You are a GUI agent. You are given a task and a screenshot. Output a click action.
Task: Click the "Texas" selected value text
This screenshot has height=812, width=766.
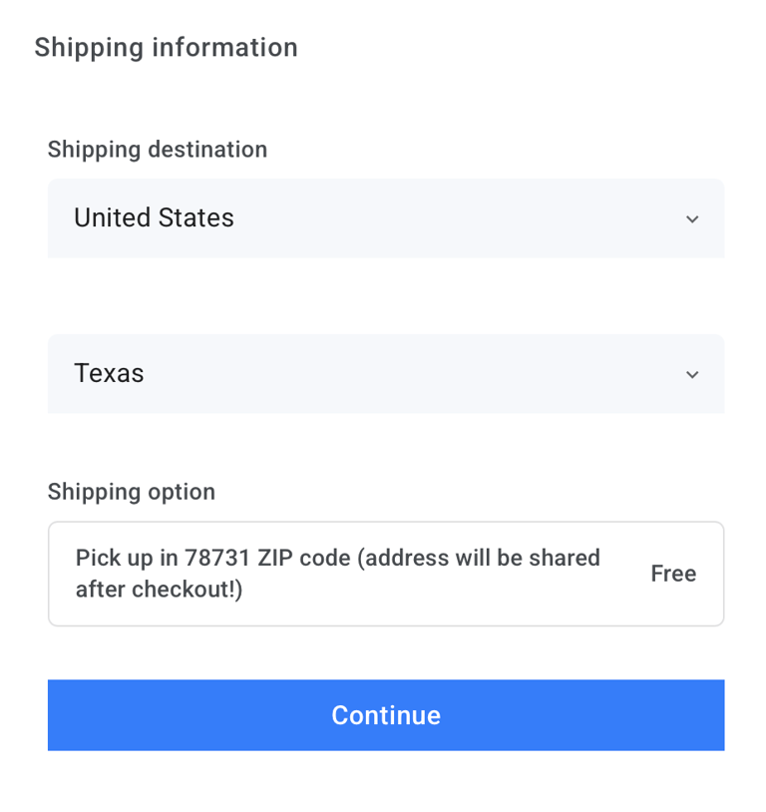[109, 373]
